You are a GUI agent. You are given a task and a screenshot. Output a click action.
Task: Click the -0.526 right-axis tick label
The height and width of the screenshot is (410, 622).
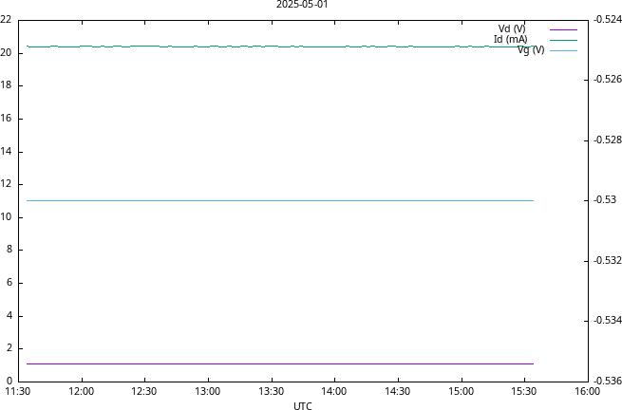tap(608, 80)
